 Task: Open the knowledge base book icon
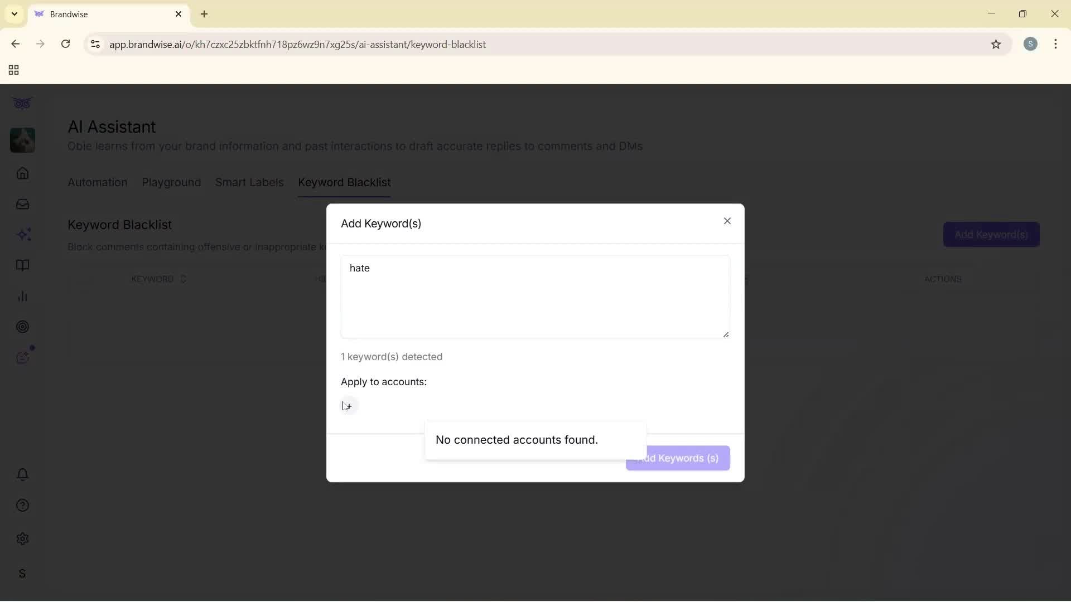(x=22, y=265)
